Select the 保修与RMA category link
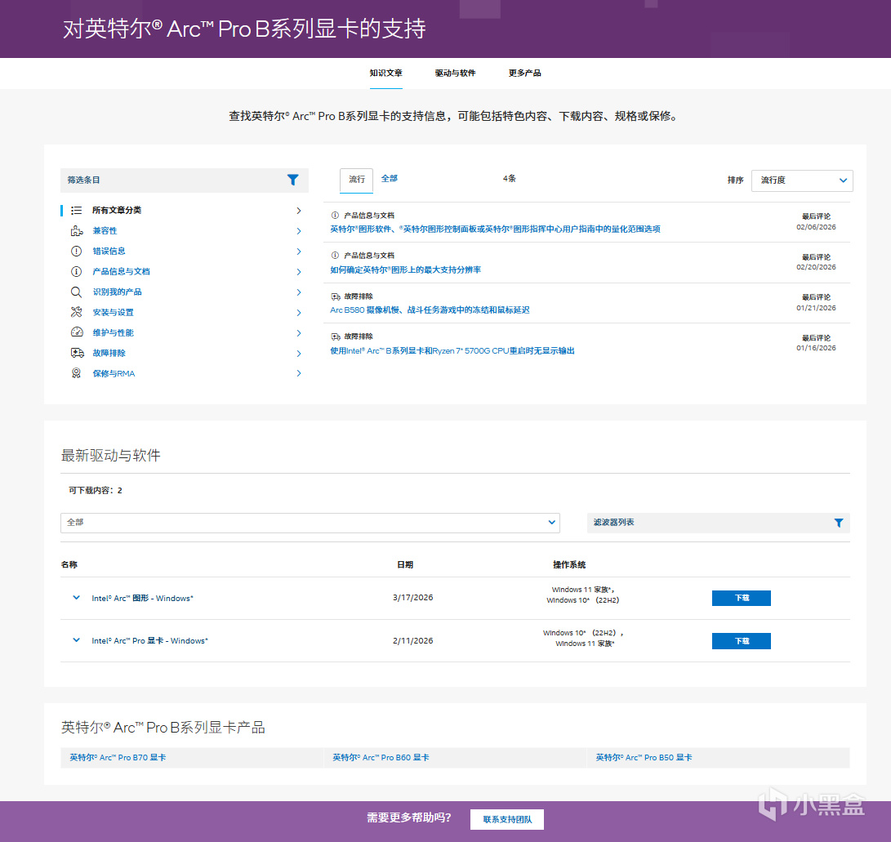 pos(114,374)
